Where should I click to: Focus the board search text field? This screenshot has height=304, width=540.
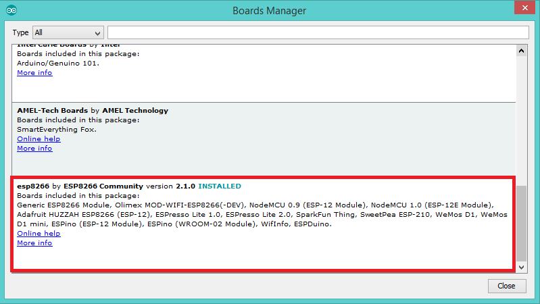point(318,32)
